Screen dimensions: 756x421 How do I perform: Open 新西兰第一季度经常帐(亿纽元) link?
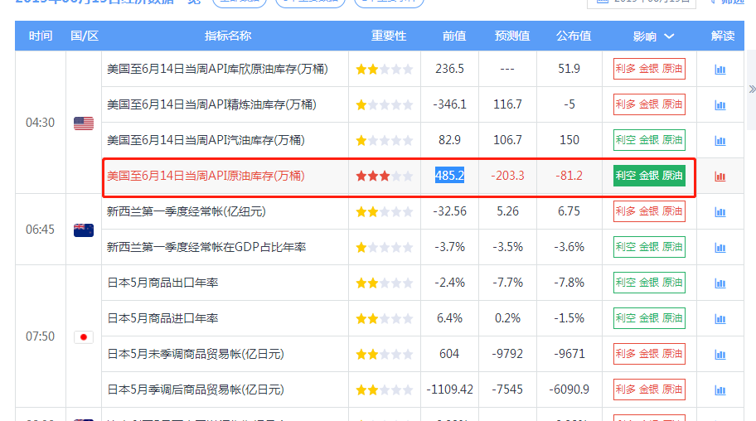pyautogui.click(x=187, y=211)
